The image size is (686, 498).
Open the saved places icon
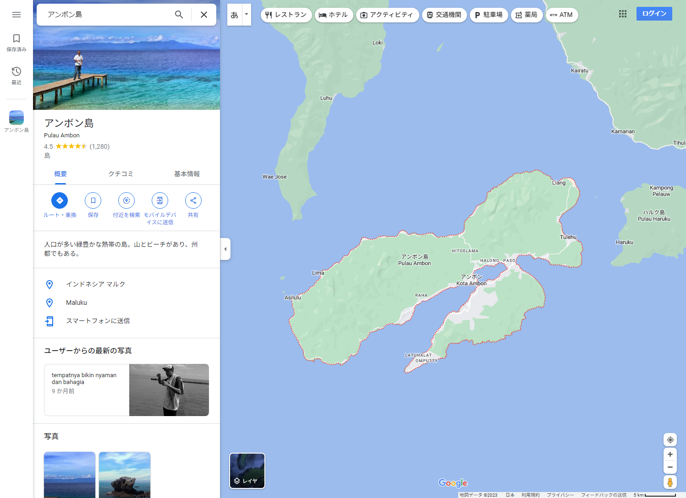(x=16, y=39)
